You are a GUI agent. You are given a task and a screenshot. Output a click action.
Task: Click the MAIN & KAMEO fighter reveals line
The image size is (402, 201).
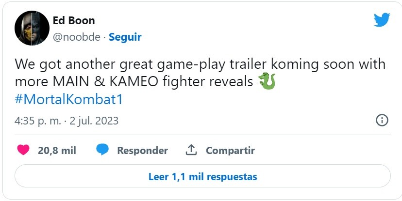click(x=134, y=81)
